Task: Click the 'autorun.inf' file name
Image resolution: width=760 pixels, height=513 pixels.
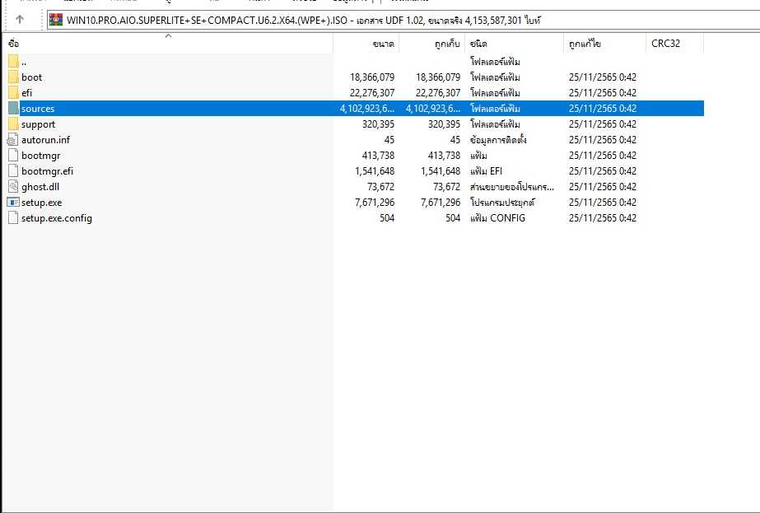Action: [45, 140]
